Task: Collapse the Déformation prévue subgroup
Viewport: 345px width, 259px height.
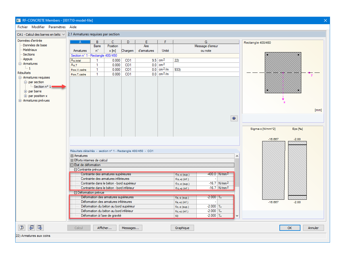Action: [76, 193]
